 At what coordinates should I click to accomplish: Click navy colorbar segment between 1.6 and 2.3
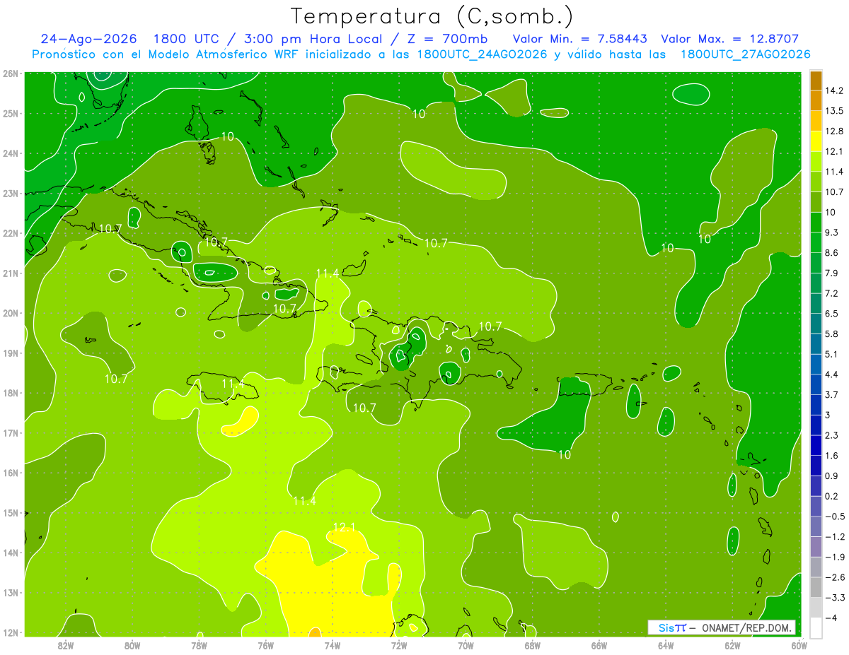816,445
